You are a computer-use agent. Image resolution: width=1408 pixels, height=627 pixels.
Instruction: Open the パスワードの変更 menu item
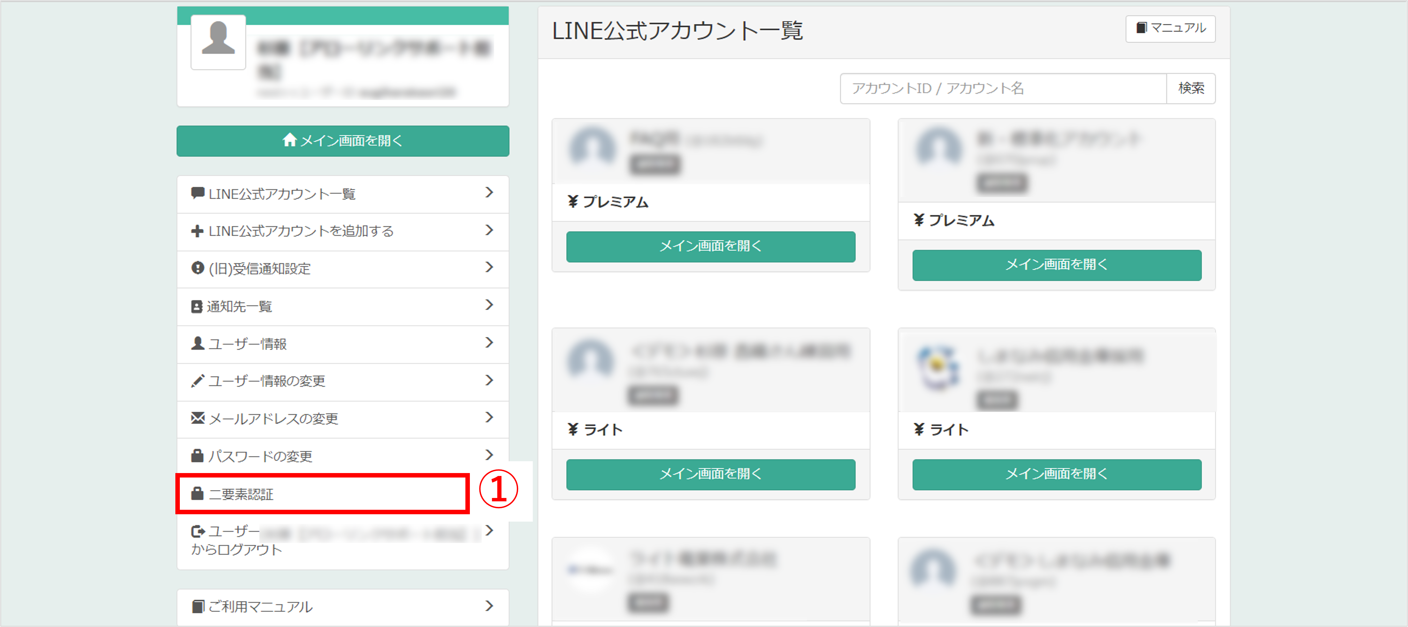[x=343, y=456]
